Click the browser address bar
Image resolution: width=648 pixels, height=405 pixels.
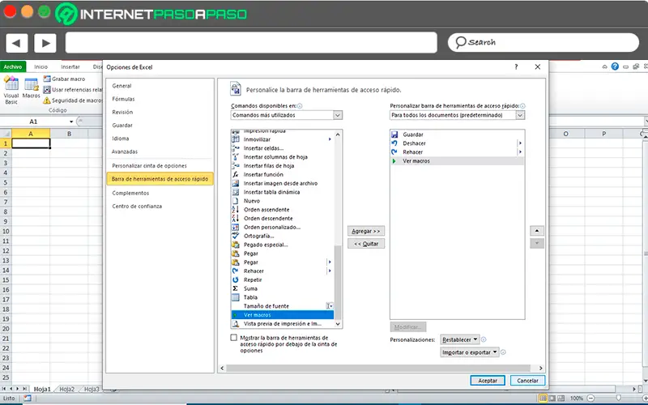click(251, 43)
